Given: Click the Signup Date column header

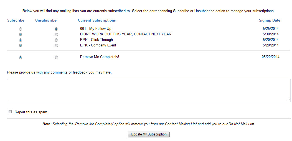Looking at the screenshot, I should point(270,20).
